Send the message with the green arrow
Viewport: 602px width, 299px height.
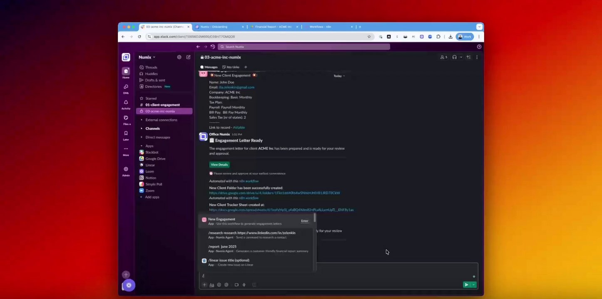pos(466,285)
